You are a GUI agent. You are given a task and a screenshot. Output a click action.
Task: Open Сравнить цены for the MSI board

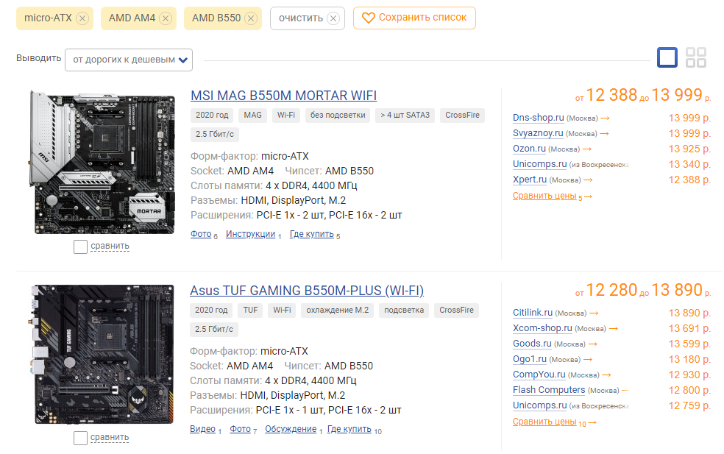(x=544, y=196)
